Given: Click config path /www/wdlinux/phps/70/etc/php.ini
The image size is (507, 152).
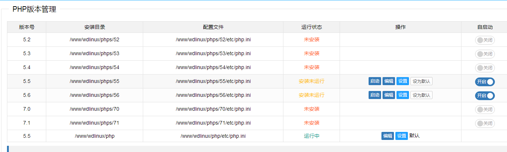Looking at the screenshot, I should pyautogui.click(x=213, y=109).
